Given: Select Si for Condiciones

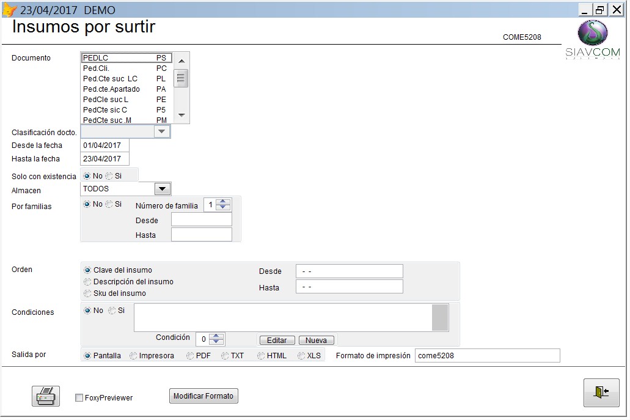Looking at the screenshot, I should 117,311.
